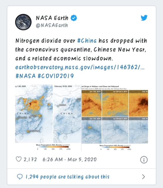Viewport: 163px width, 188px height.
Task: Open the @NASAEarth handle
Action: point(52,26)
